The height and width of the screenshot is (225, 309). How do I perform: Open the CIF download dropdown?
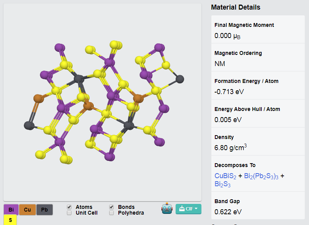188,209
